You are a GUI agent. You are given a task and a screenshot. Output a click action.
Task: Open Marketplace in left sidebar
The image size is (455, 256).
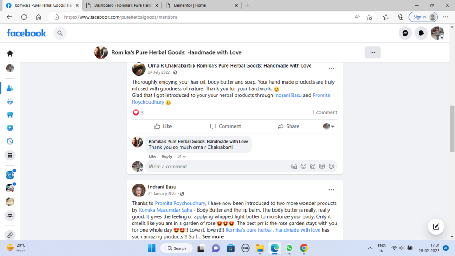point(10,115)
